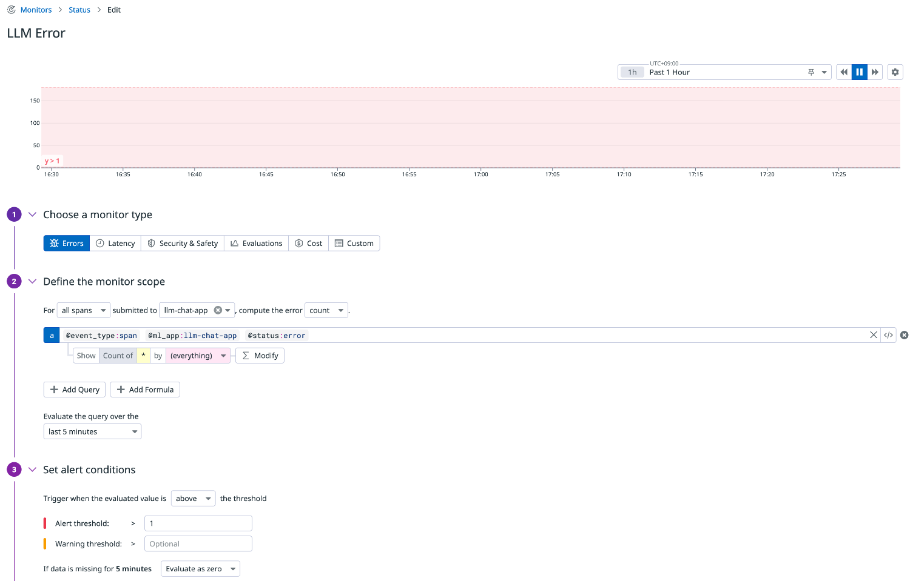The height and width of the screenshot is (581, 910).
Task: Click the Add Formula button
Action: click(x=145, y=390)
